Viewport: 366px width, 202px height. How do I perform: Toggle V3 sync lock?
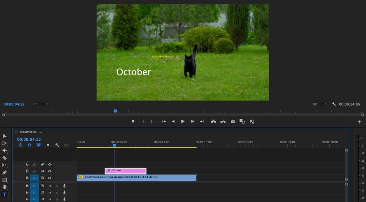tap(43, 164)
